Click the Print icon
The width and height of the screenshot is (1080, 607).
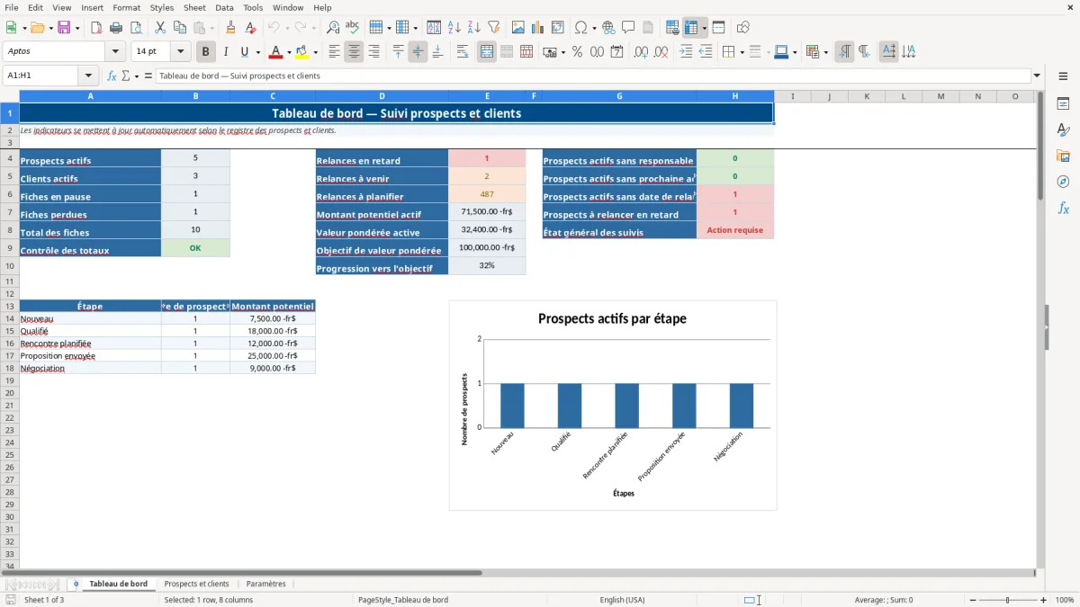click(116, 28)
